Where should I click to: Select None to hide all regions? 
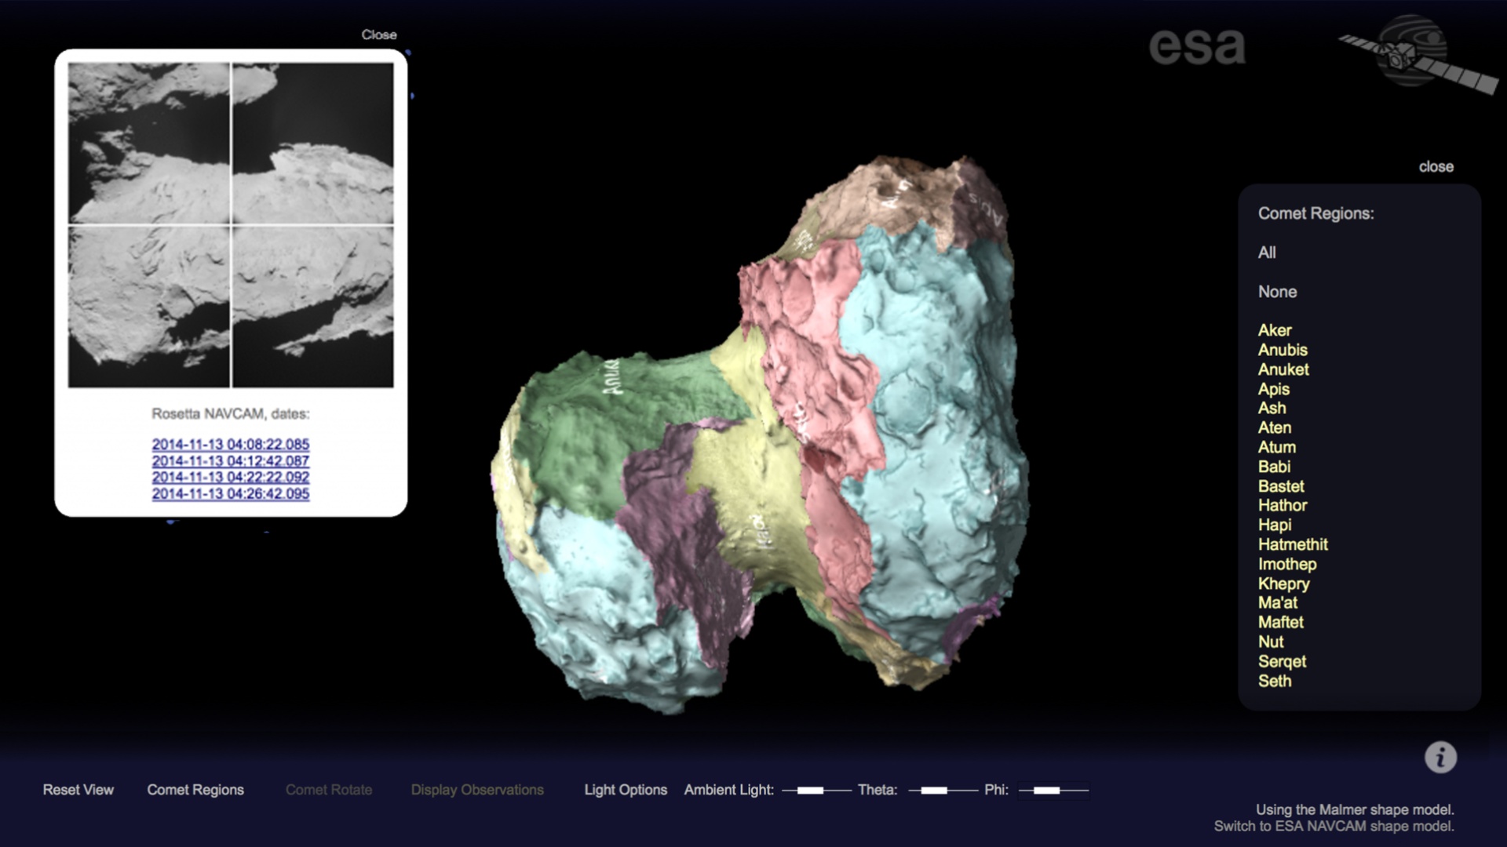pyautogui.click(x=1277, y=292)
